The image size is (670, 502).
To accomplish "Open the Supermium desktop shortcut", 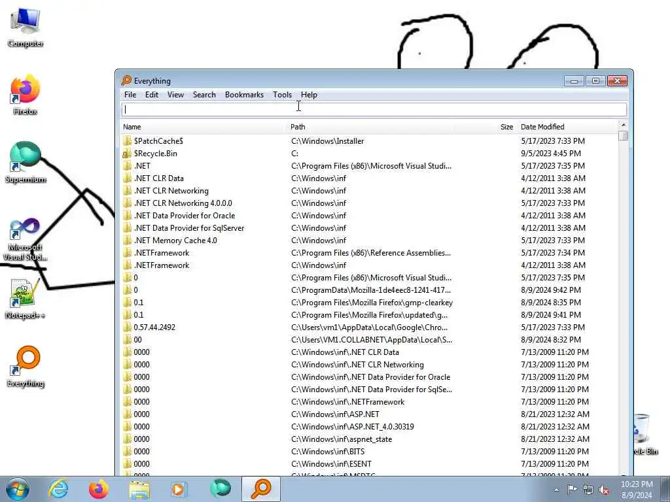I will [26, 162].
